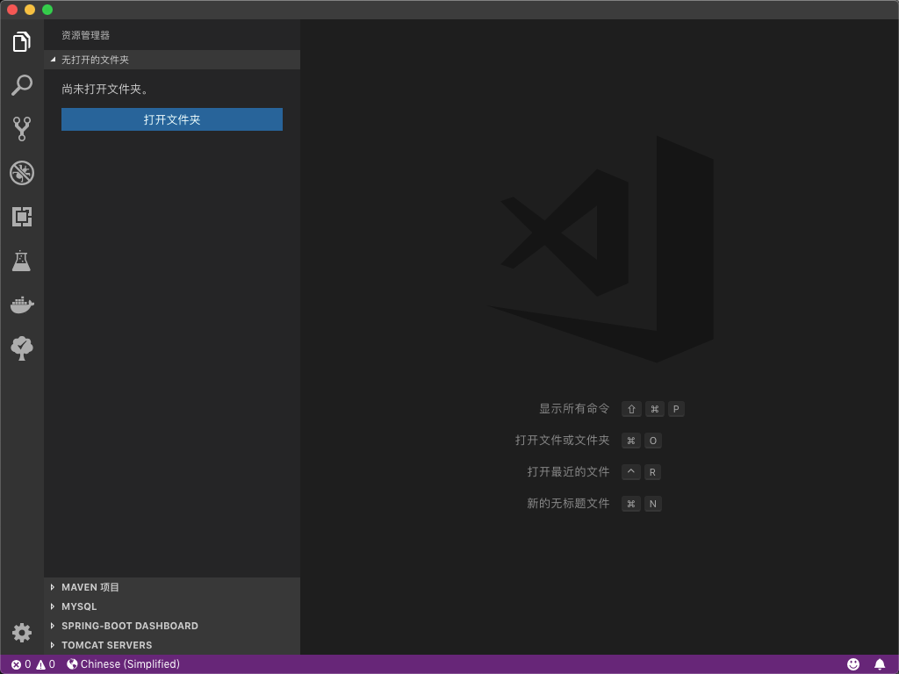Open the Docker extension view
Image resolution: width=899 pixels, height=674 pixels.
[x=21, y=305]
